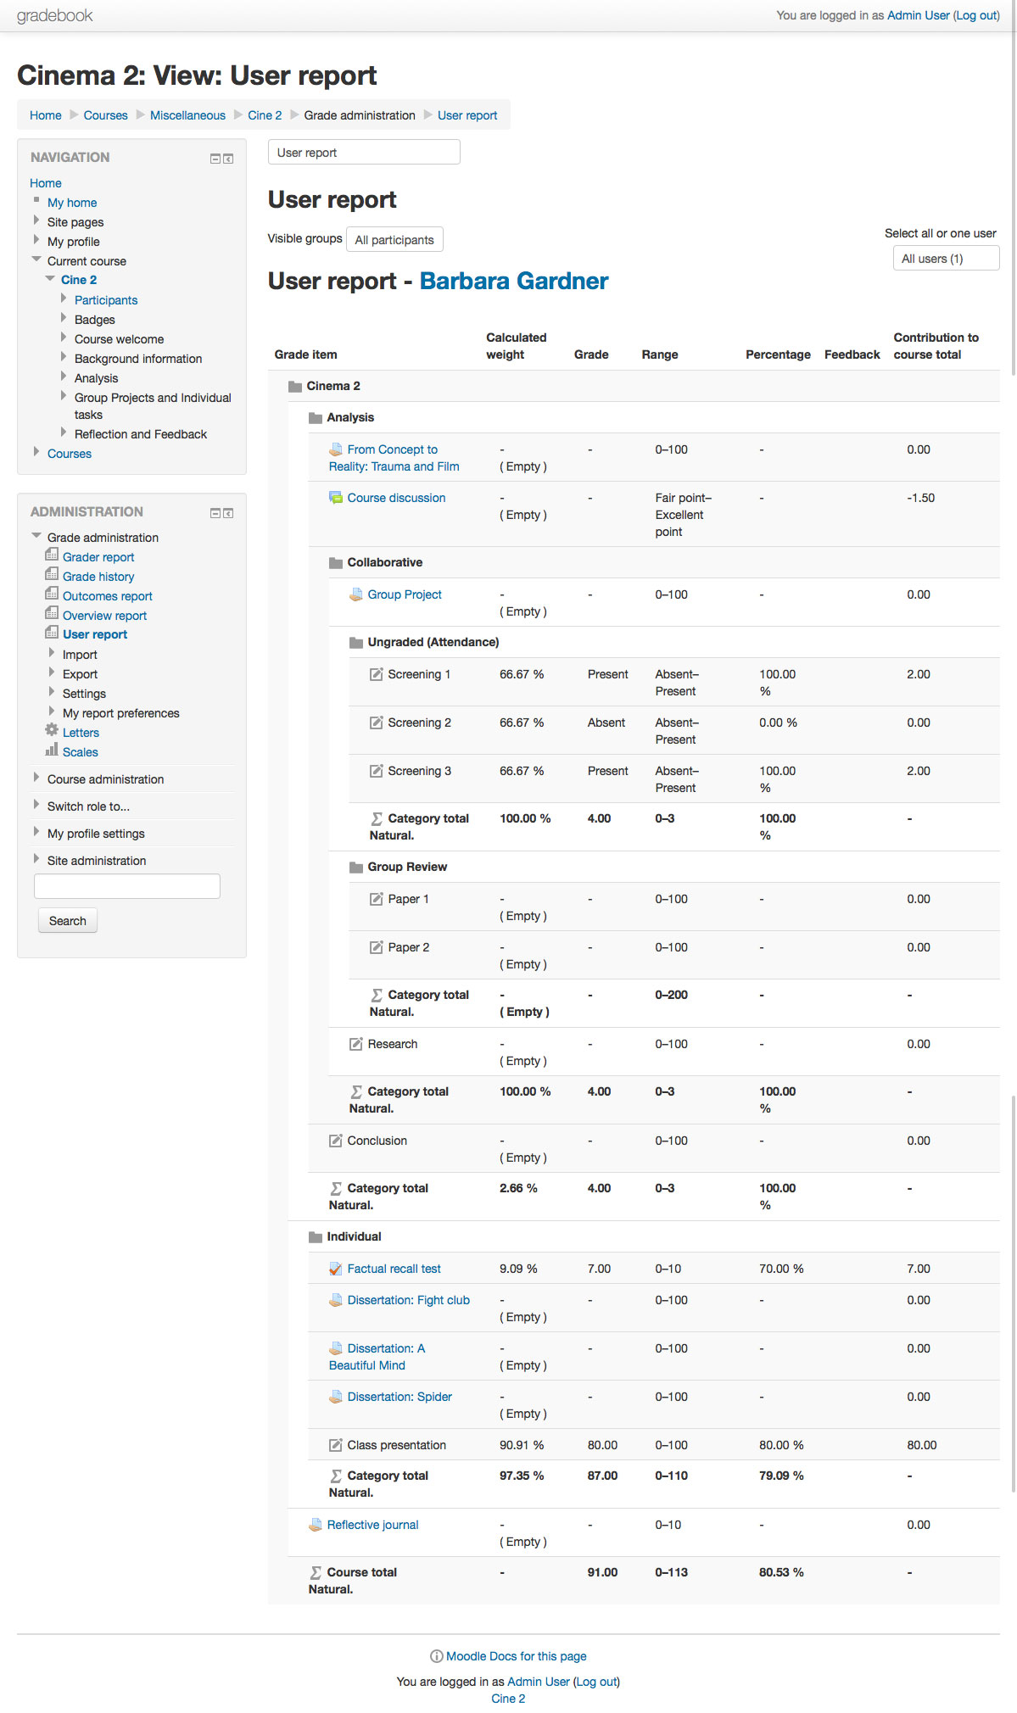Hide the Administration block via minus icon

[x=215, y=513]
